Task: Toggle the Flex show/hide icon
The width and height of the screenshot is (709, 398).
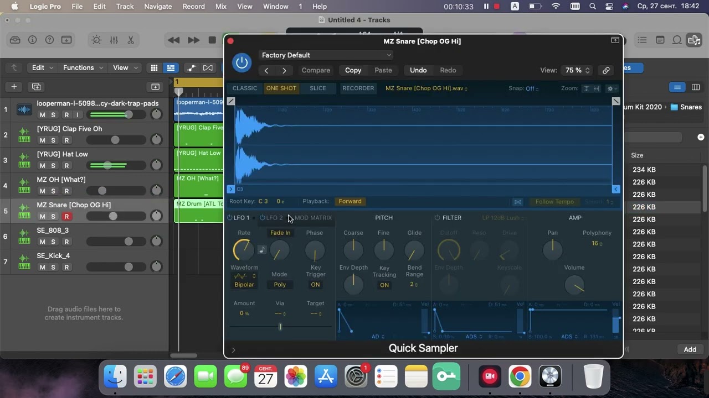Action: 208,68
